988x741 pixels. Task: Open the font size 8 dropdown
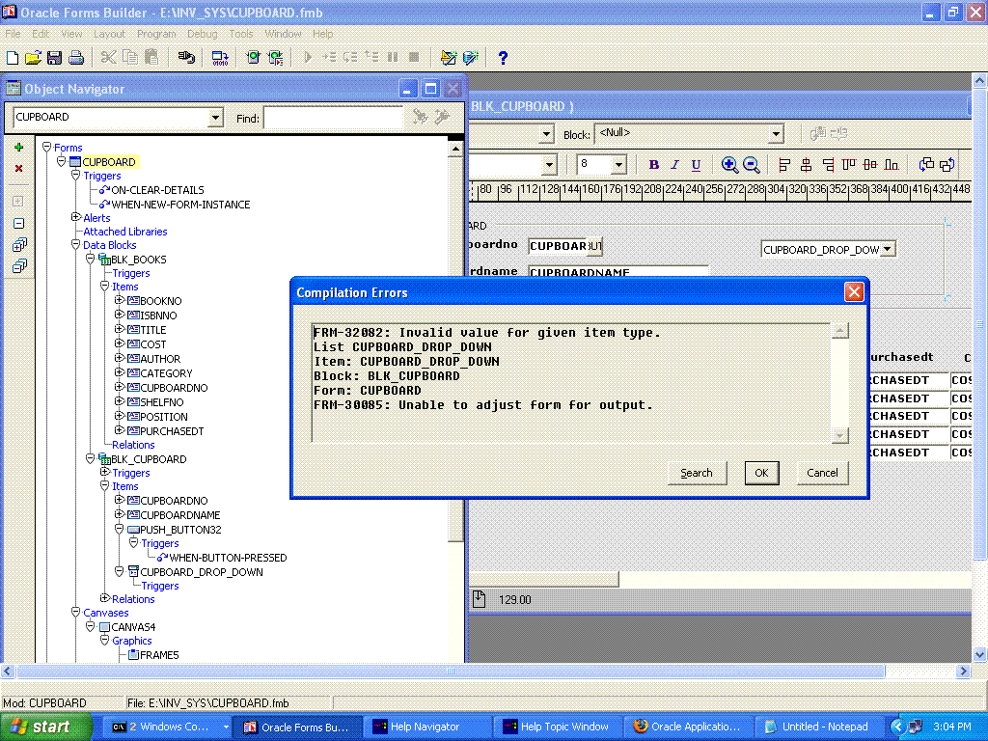point(618,165)
